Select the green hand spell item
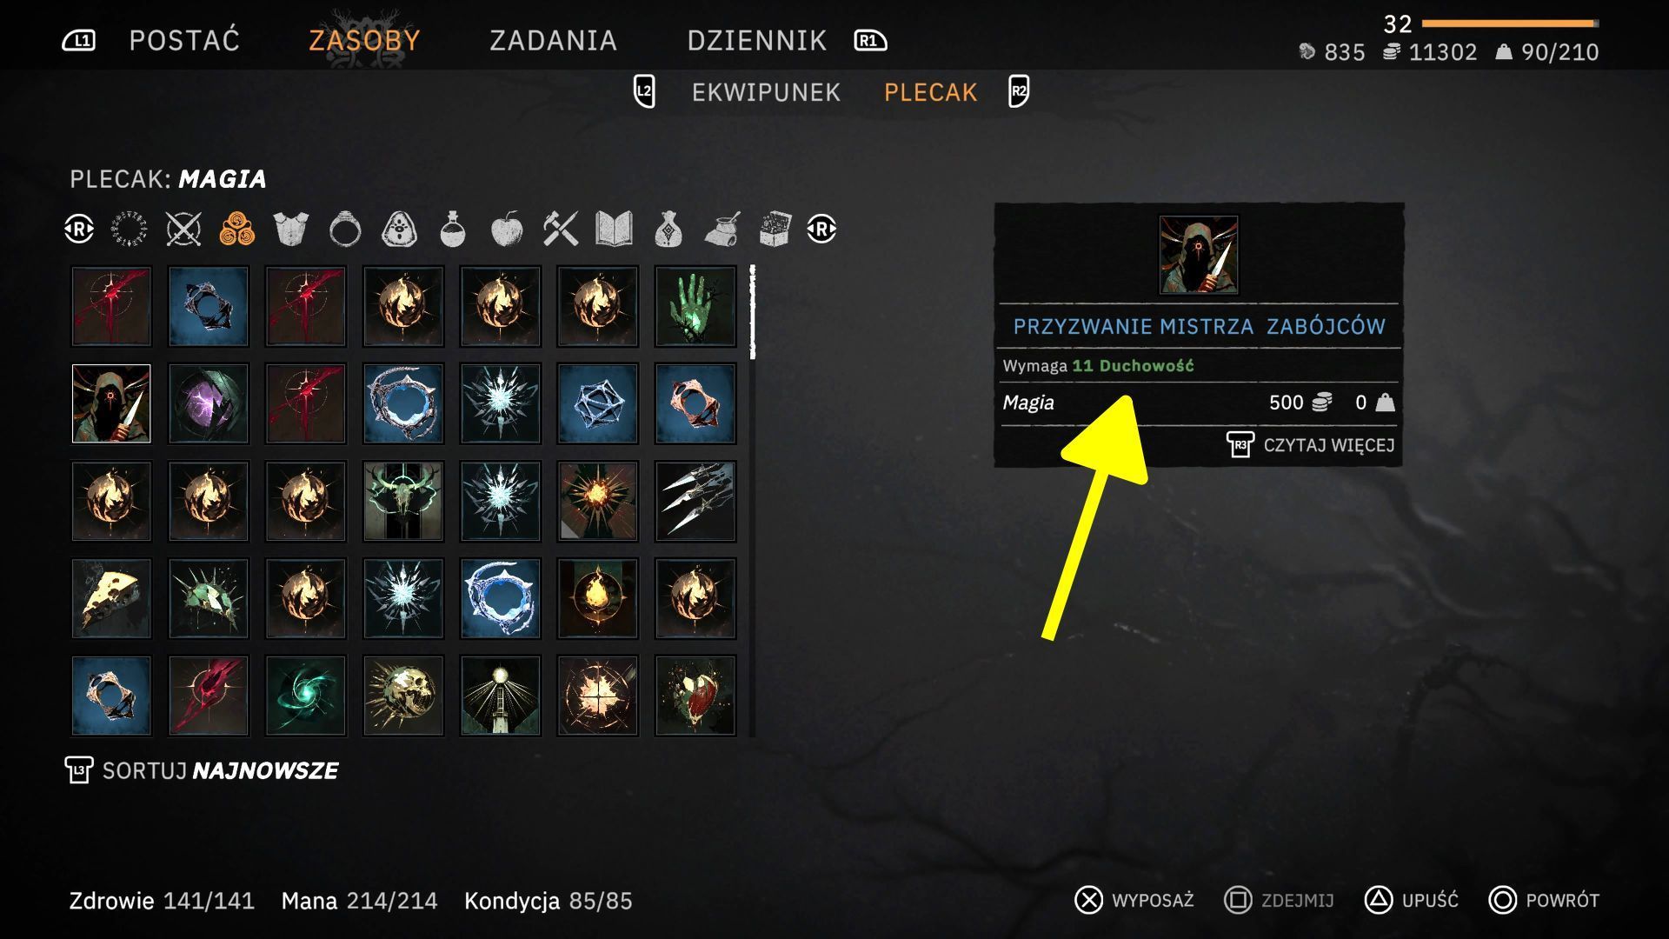This screenshot has width=1669, height=939. point(695,306)
